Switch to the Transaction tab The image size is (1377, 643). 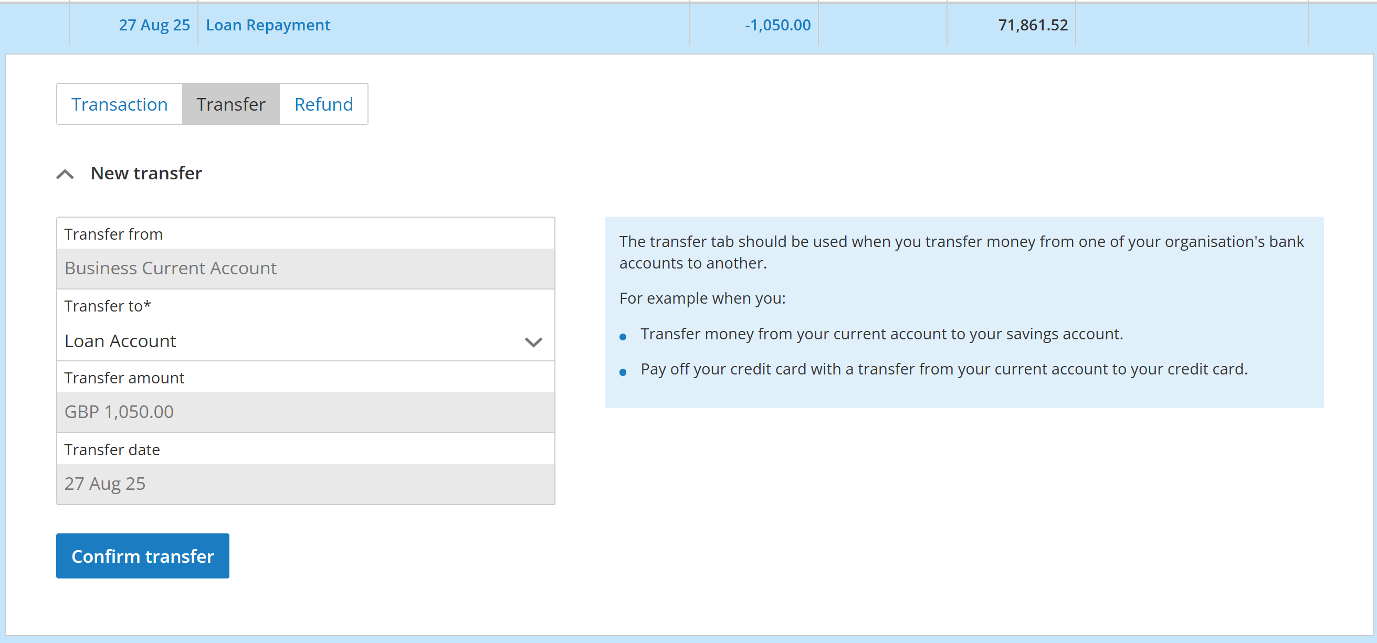[120, 104]
